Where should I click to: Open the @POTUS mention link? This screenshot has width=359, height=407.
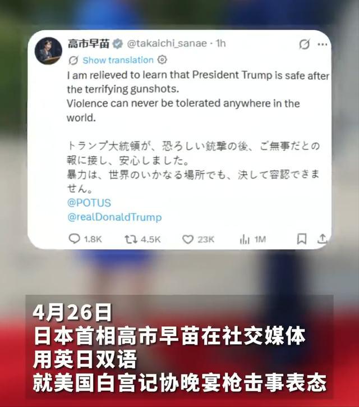[89, 203]
